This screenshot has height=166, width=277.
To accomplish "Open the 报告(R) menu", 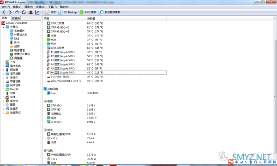I will click(29, 7).
